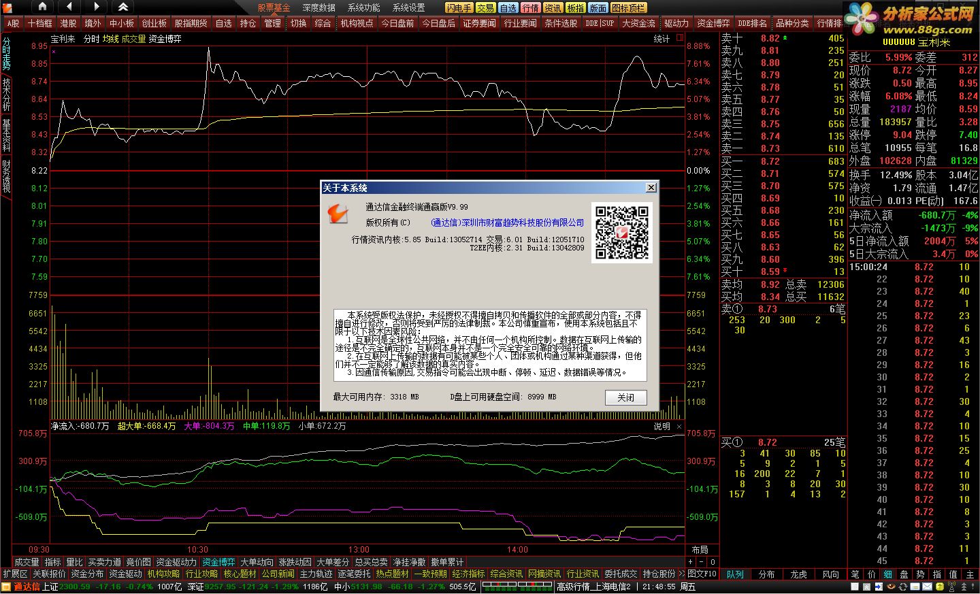Switch to the A股 tab
The width and height of the screenshot is (980, 594).
[x=13, y=23]
